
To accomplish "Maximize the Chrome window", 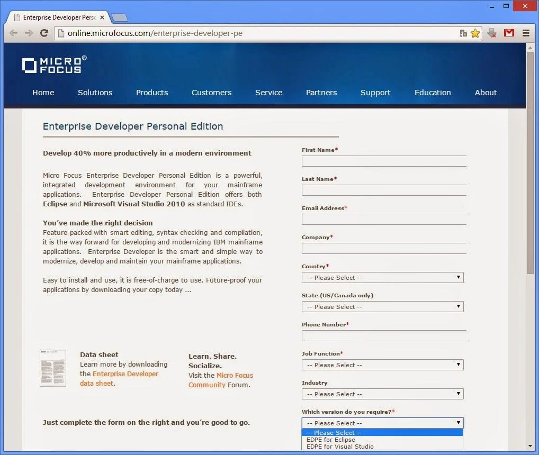I will 506,6.
